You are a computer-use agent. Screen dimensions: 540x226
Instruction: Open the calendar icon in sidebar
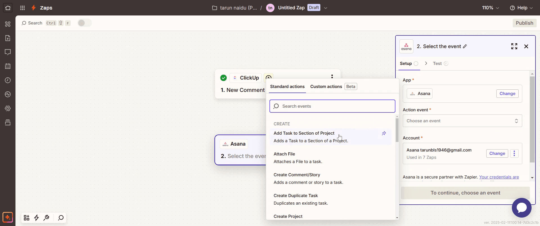8,66
